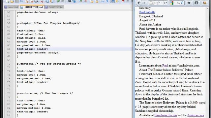Go to the browser Home page icon
Image resolution: width=211 pixels, height=118 pixels.
[x=189, y=3]
